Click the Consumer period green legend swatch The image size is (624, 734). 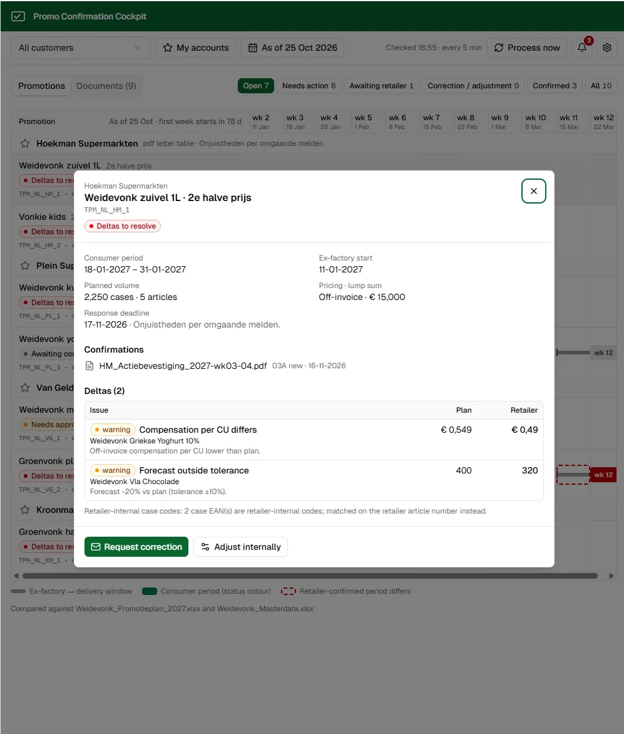149,591
